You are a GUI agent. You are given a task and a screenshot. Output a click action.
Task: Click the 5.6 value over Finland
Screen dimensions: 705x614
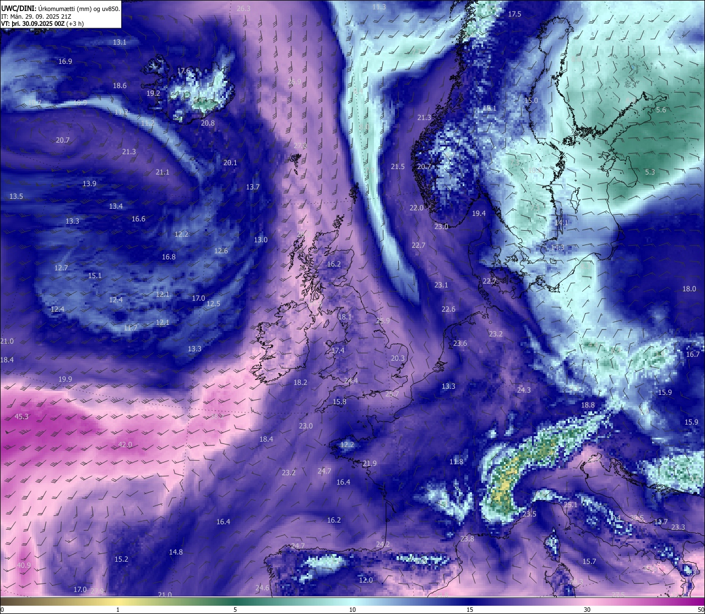(661, 110)
